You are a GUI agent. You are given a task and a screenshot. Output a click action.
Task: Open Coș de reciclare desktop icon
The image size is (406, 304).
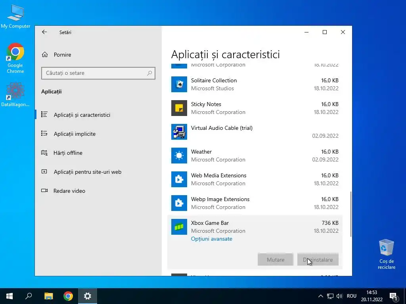click(x=386, y=254)
